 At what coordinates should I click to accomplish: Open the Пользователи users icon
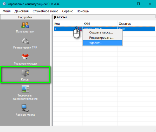pos(25,25)
